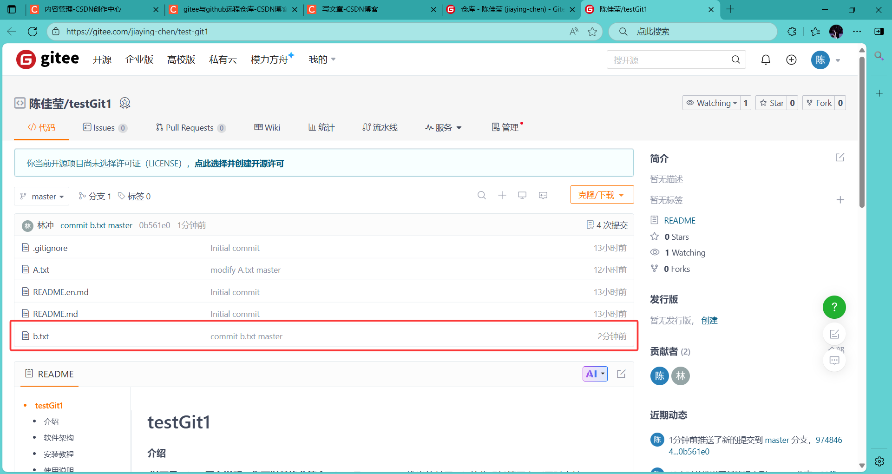The height and width of the screenshot is (474, 892).
Task: Open sidebar settings gear icon
Action: click(x=879, y=461)
